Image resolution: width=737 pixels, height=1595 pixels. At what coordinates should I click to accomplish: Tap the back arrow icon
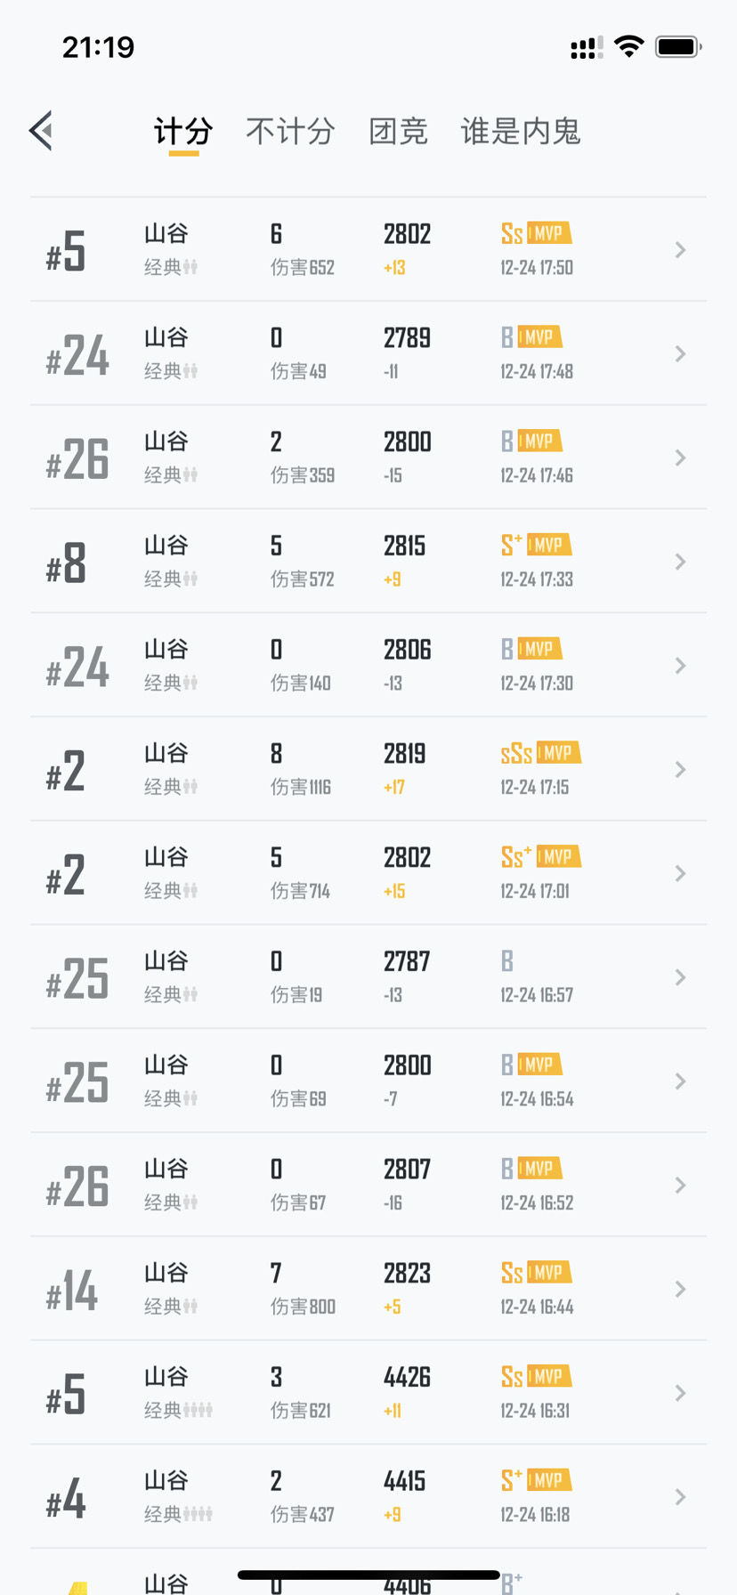41,131
